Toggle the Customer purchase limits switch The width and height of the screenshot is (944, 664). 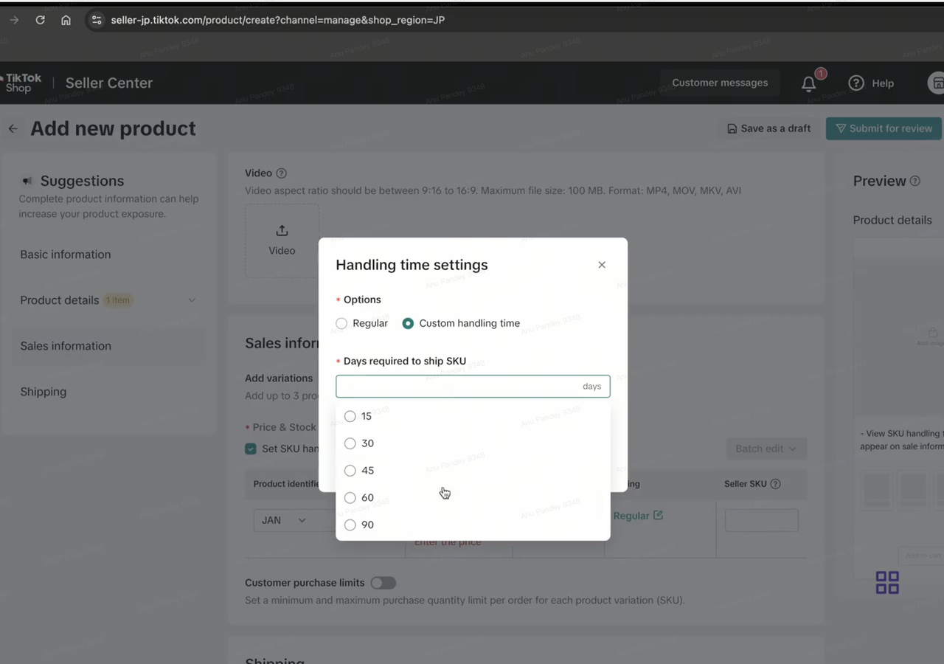tap(383, 583)
